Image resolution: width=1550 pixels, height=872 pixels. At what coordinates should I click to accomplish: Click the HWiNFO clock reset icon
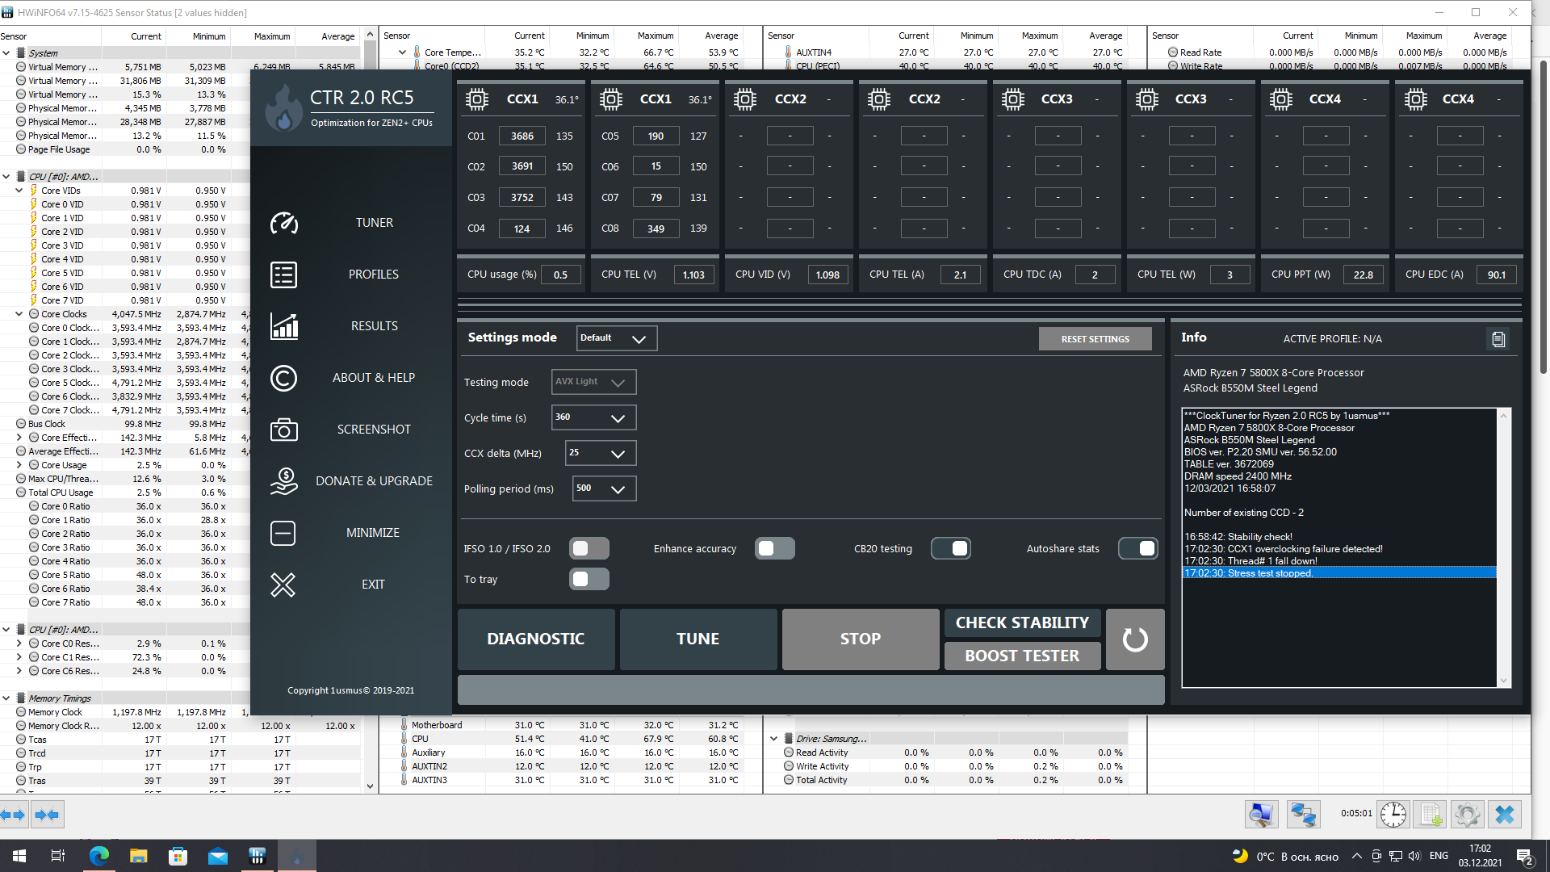click(x=1393, y=815)
